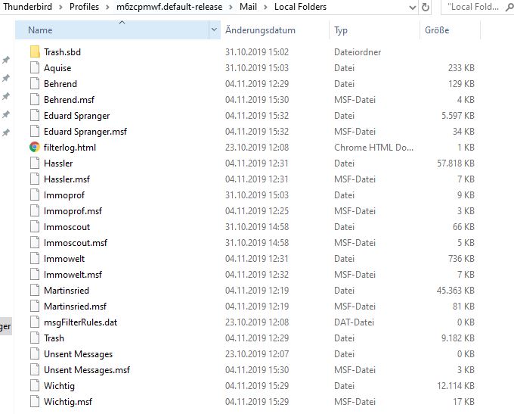Image resolution: width=514 pixels, height=414 pixels.
Task: Select the Behrend.msf file icon
Action: pos(35,99)
